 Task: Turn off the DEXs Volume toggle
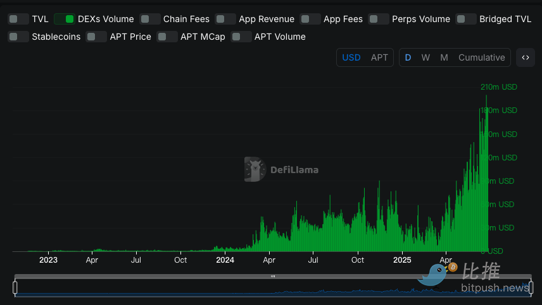[65, 19]
